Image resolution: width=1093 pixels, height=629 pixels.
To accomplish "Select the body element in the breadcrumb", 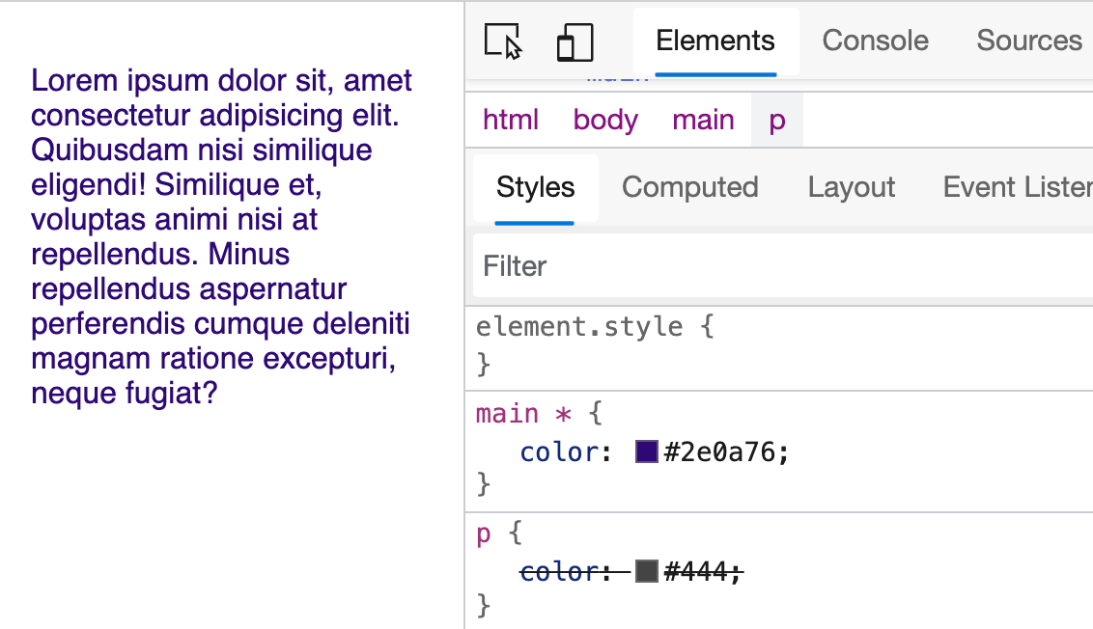I will [605, 120].
